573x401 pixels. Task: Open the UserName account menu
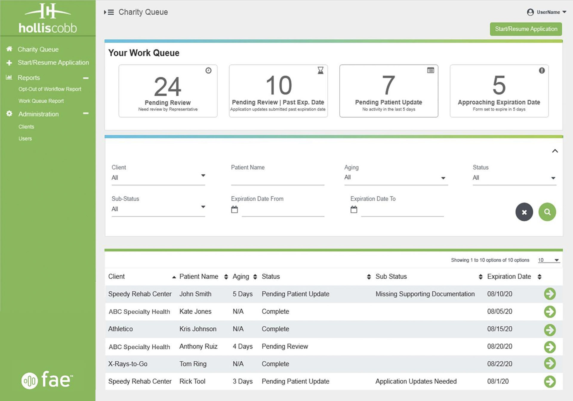pyautogui.click(x=546, y=12)
